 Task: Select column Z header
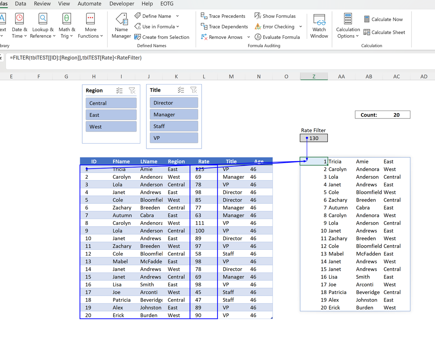click(314, 76)
